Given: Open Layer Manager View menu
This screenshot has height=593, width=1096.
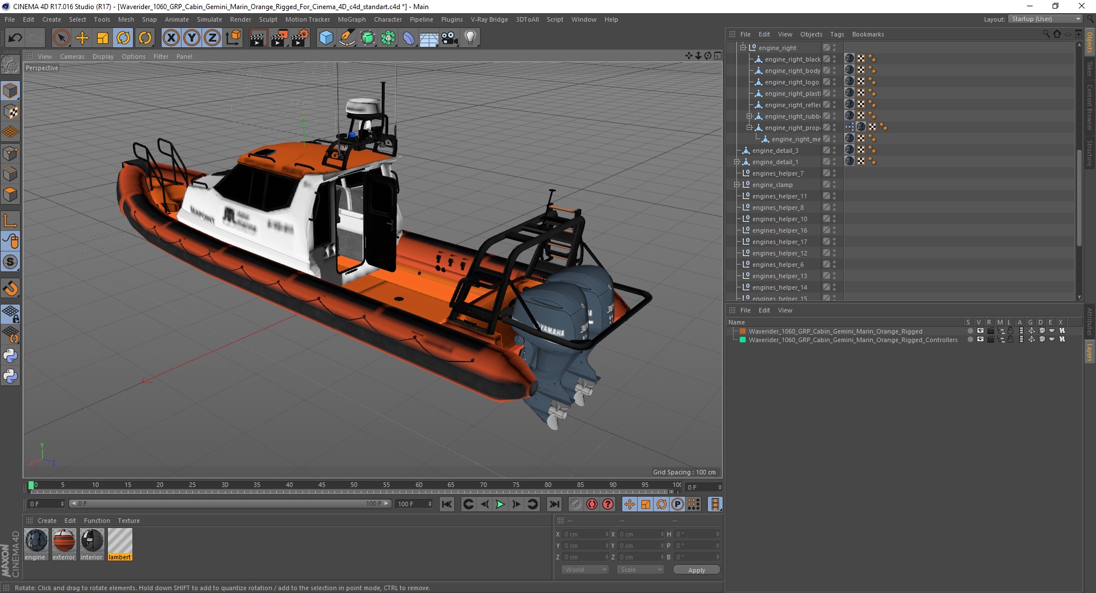Looking at the screenshot, I should pos(785,310).
